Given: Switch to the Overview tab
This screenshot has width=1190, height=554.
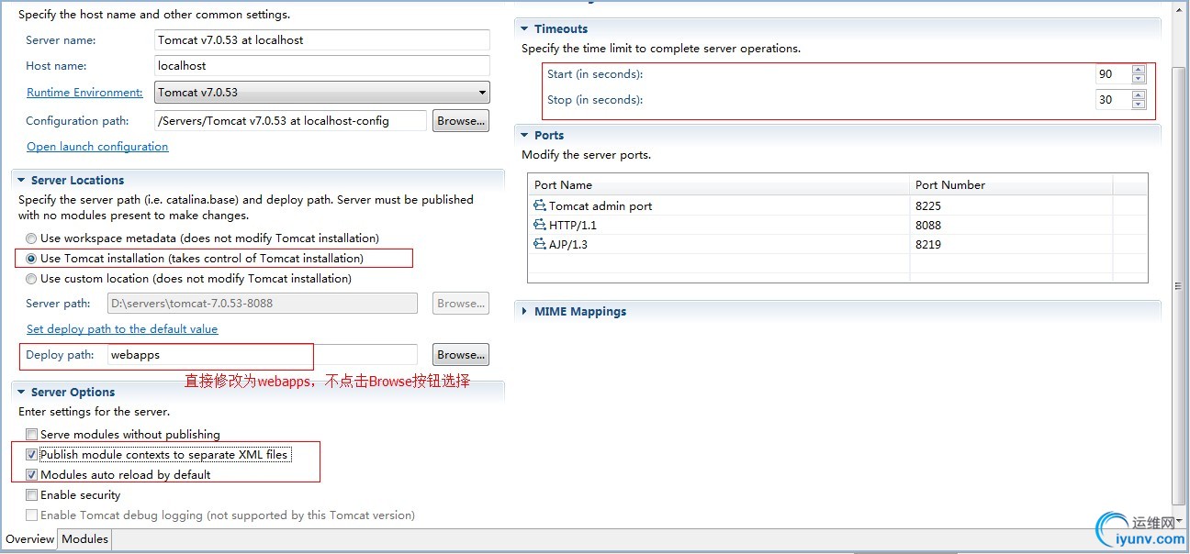Looking at the screenshot, I should pyautogui.click(x=30, y=539).
